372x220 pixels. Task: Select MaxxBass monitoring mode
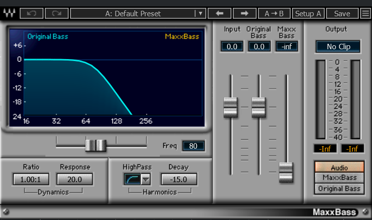(339, 177)
